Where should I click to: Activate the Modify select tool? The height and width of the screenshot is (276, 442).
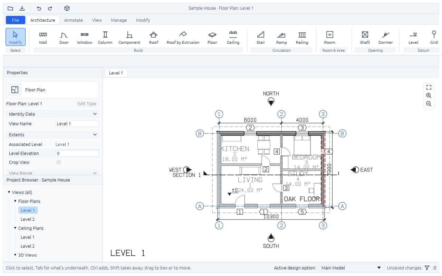[x=16, y=37]
